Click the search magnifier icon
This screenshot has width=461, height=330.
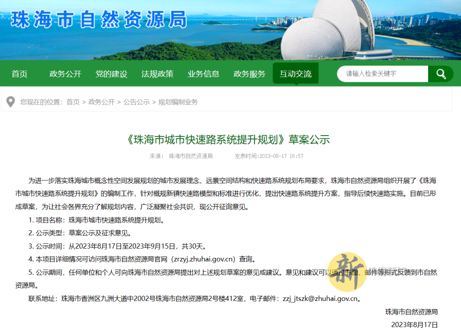441,74
